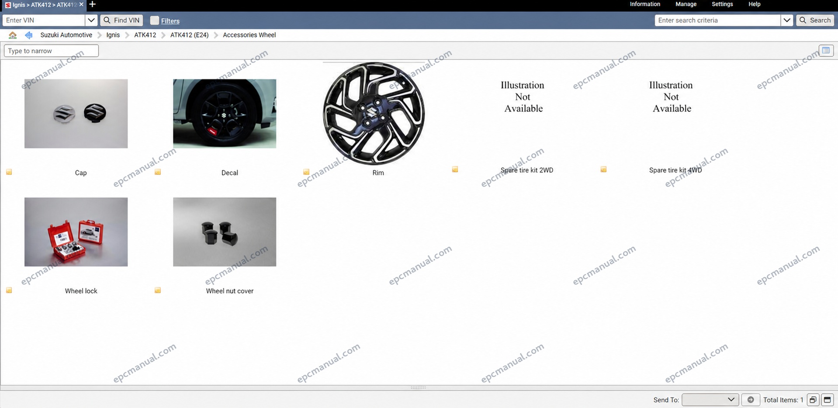
Task: Go to Suzuki Automotive breadcrumb
Action: click(66, 35)
